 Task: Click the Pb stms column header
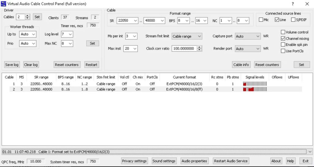coord(233,77)
